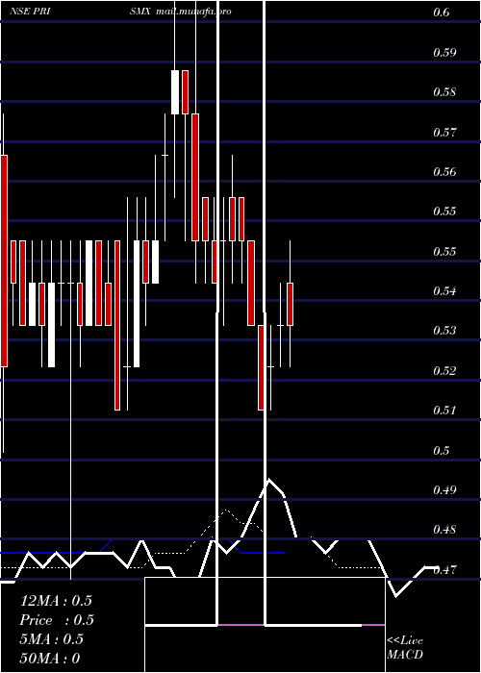Click the 5MA value readout

(x=52, y=638)
